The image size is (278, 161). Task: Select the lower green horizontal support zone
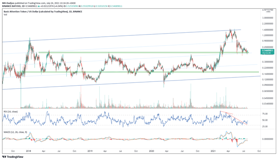pyautogui.click(x=138, y=72)
